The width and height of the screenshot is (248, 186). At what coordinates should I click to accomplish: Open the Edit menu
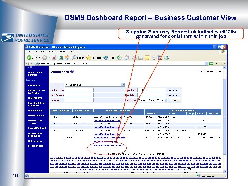pos(35,52)
